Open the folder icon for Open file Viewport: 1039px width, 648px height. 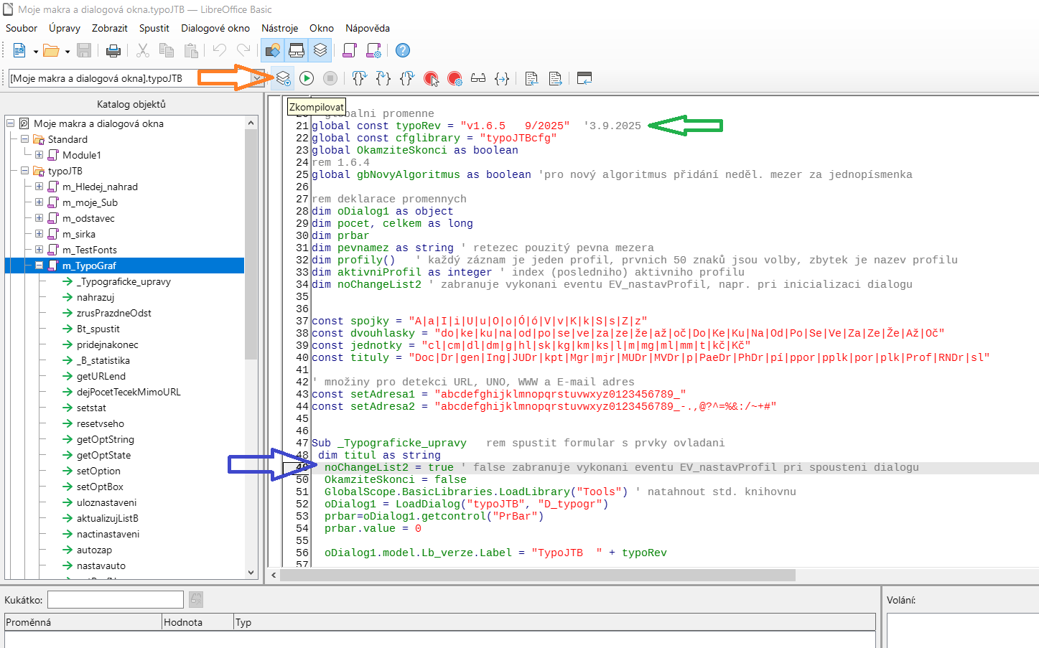coord(50,50)
